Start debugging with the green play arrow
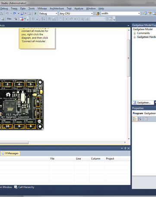Screen dimensions: 156x197 click(35, 13)
